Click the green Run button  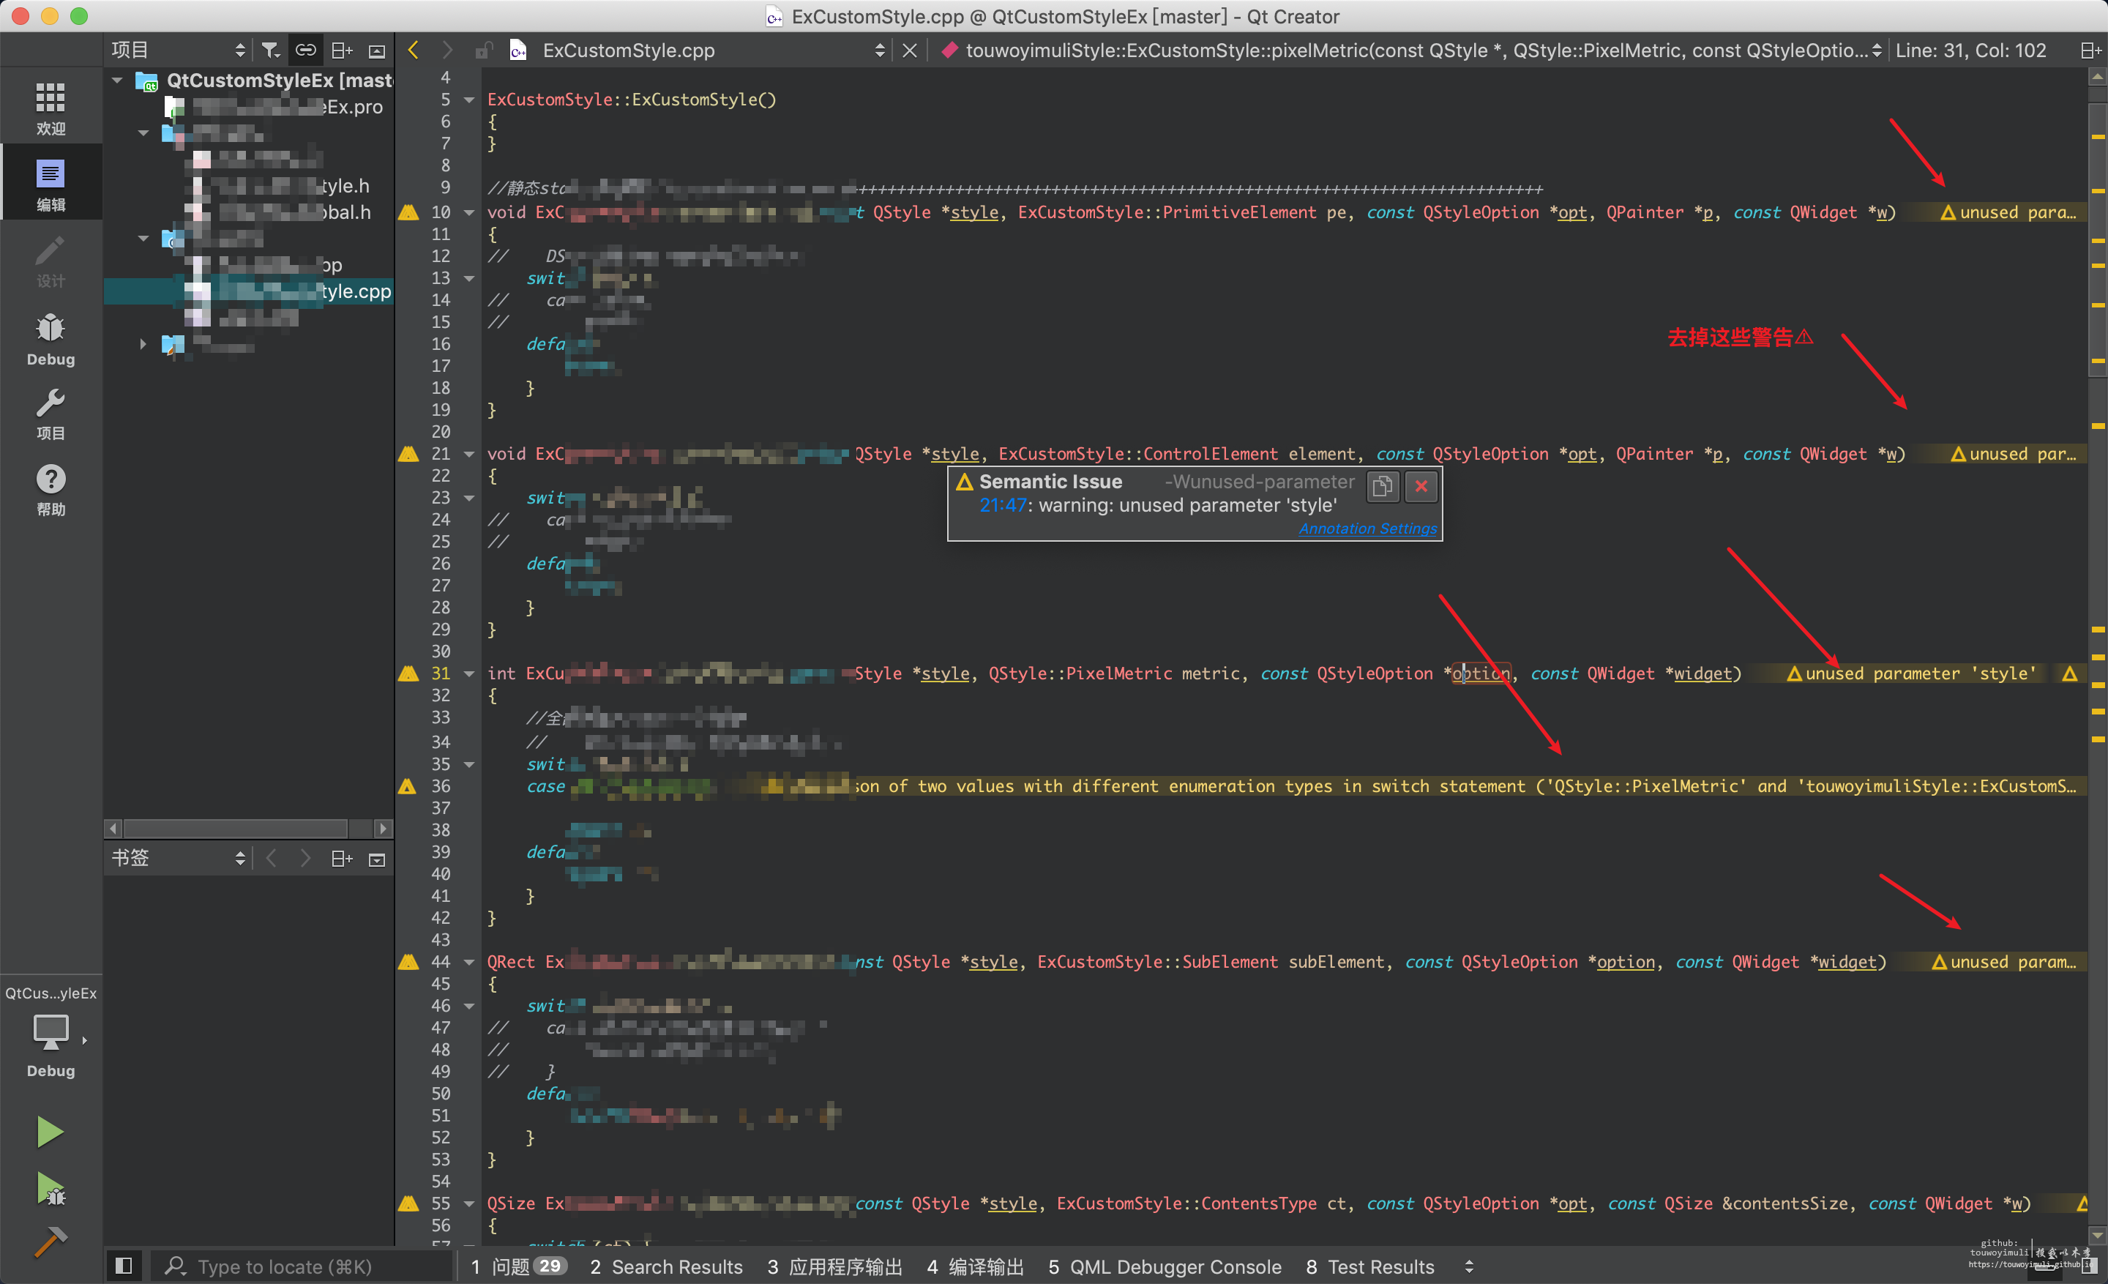click(50, 1132)
